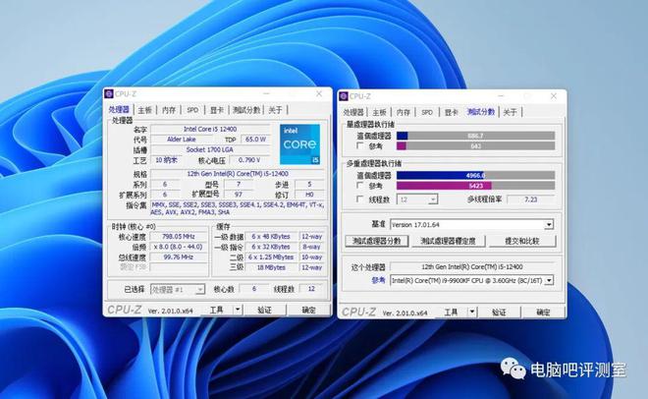Viewport: 648px width, 399px height.
Task: Close the left CPU-Z processor window
Action: (x=319, y=94)
